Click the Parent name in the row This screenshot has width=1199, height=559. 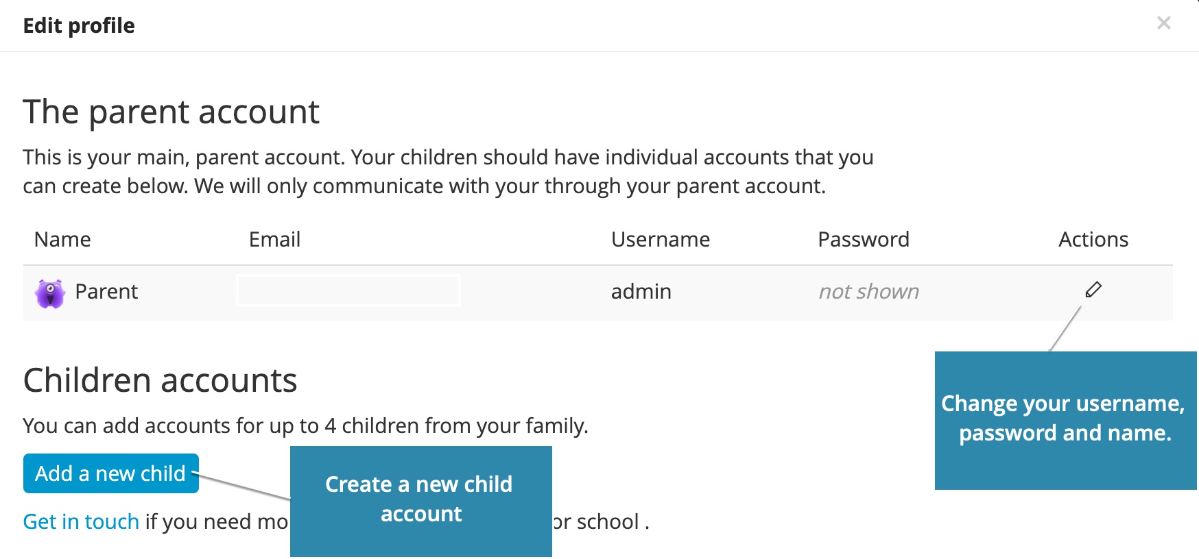[x=106, y=292]
